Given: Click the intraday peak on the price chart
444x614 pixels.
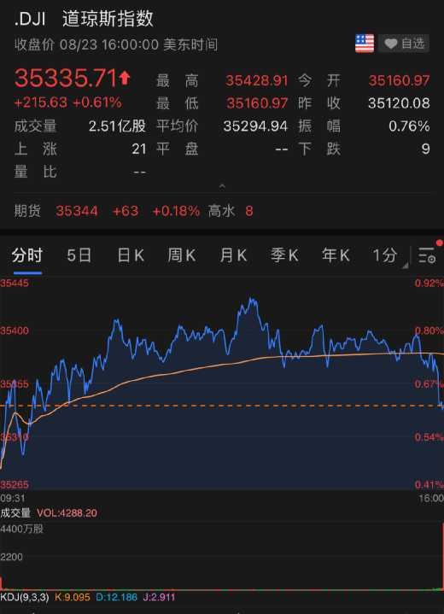Looking at the screenshot, I should 251,300.
